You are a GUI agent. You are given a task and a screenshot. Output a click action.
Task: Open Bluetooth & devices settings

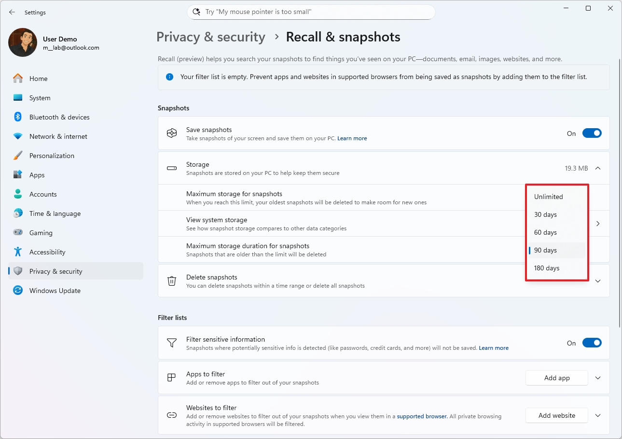coord(59,117)
